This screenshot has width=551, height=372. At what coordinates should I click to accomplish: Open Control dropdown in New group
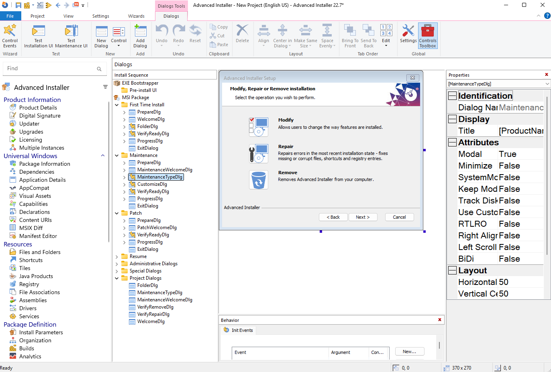coord(118,36)
